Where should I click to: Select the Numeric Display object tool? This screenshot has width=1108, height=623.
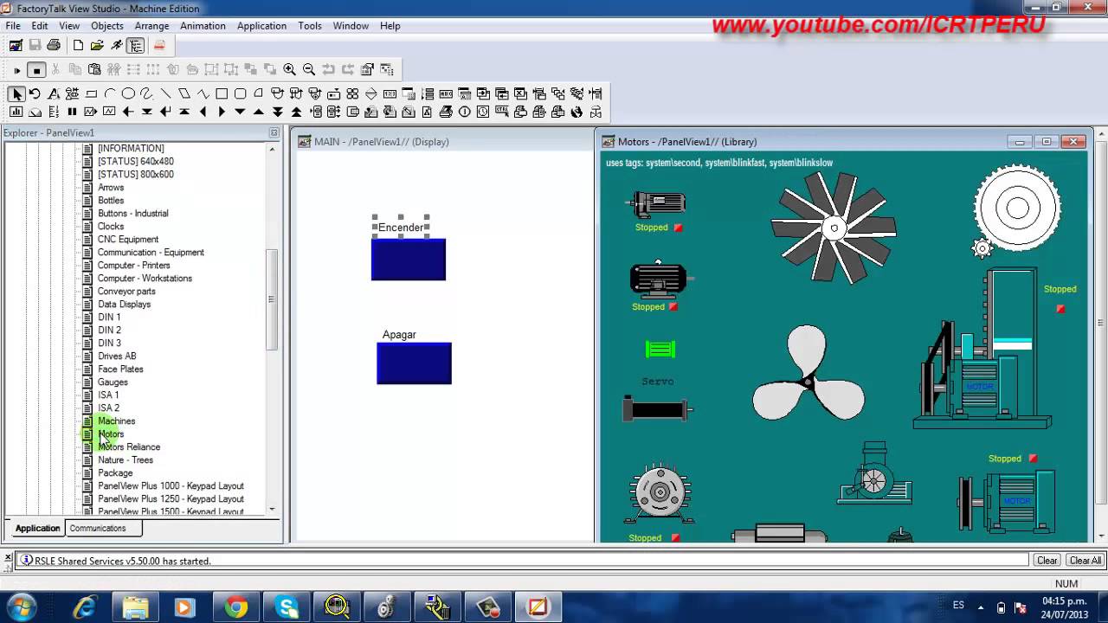tap(390, 93)
